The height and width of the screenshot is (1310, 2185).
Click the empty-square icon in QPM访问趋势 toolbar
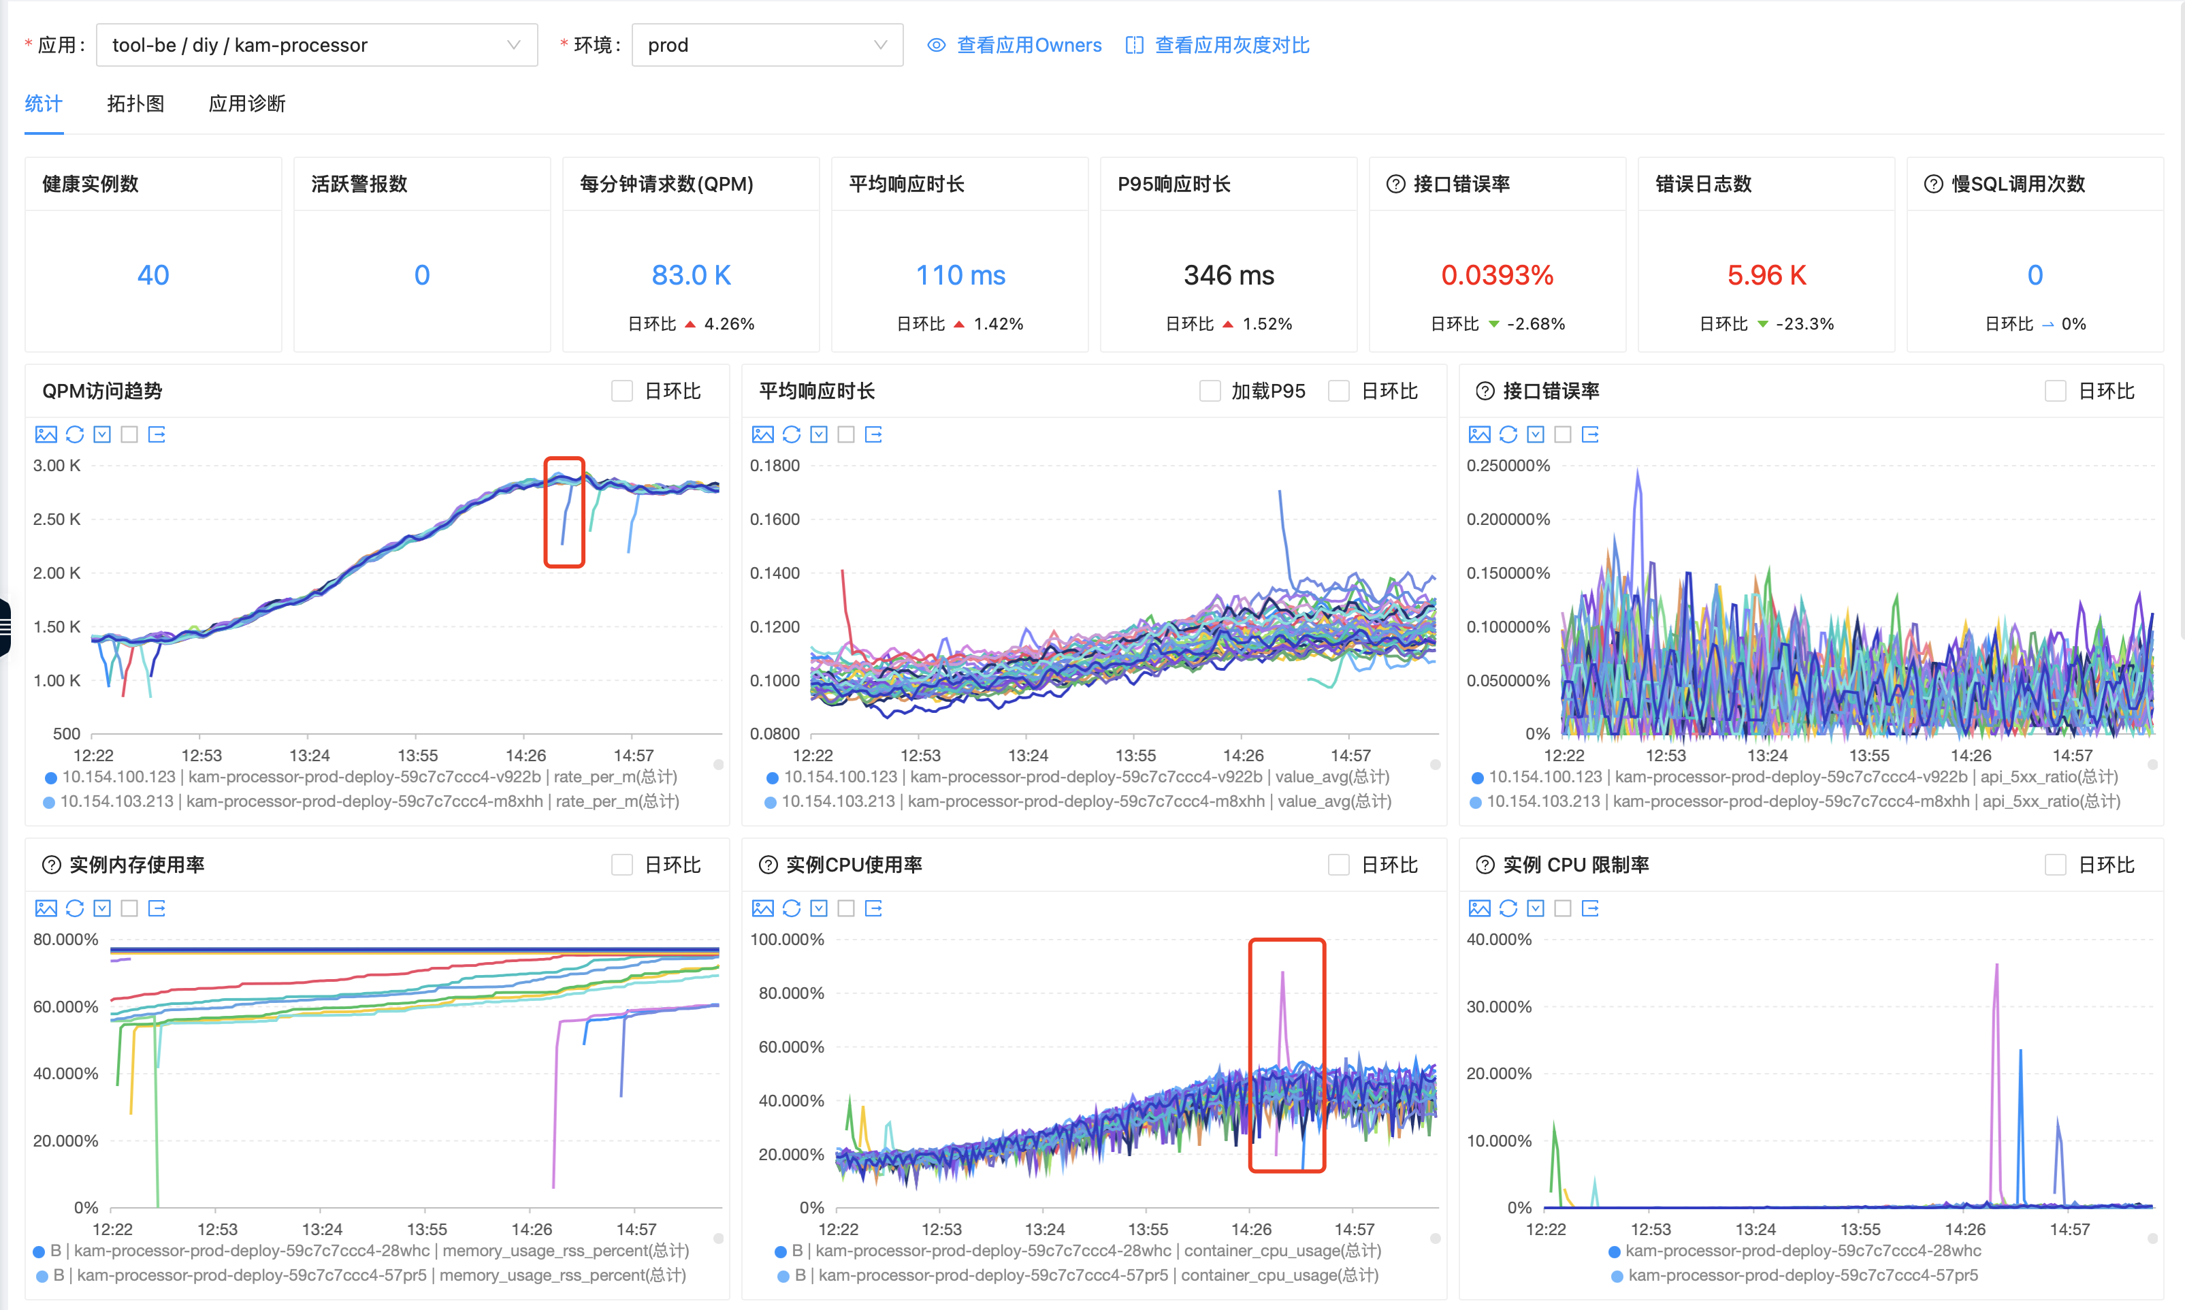pyautogui.click(x=130, y=434)
